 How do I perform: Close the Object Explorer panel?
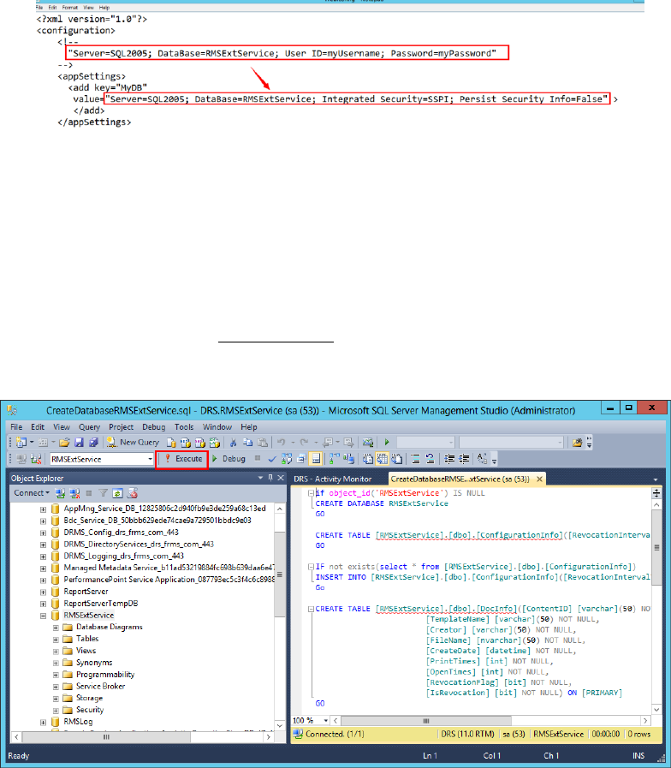[x=281, y=478]
